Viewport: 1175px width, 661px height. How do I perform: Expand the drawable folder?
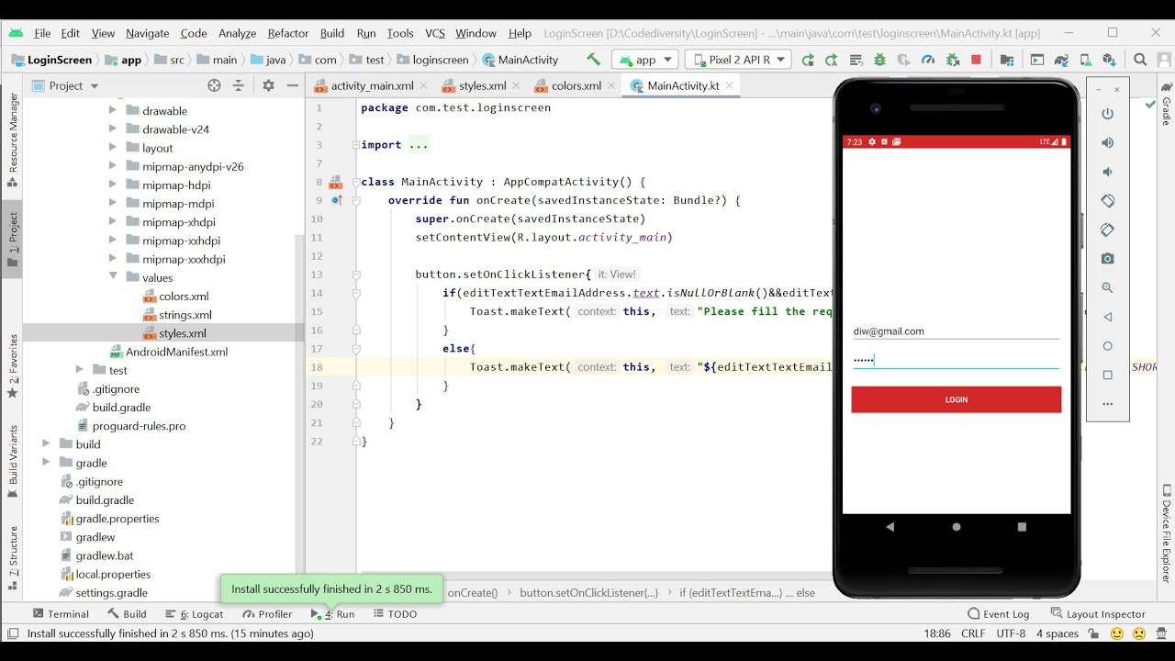click(x=113, y=110)
